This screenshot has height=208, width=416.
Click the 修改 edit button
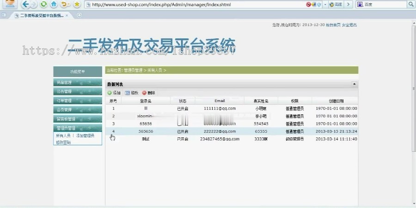[132, 93]
